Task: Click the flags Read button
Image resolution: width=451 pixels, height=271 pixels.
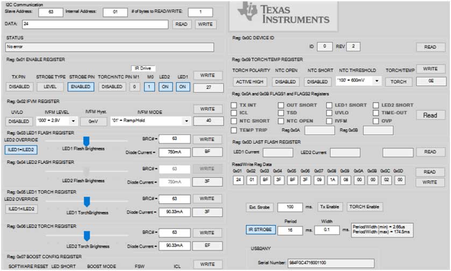Action: coord(430,115)
